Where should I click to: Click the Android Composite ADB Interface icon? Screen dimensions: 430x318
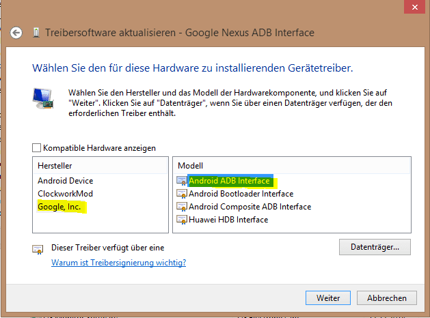point(182,207)
